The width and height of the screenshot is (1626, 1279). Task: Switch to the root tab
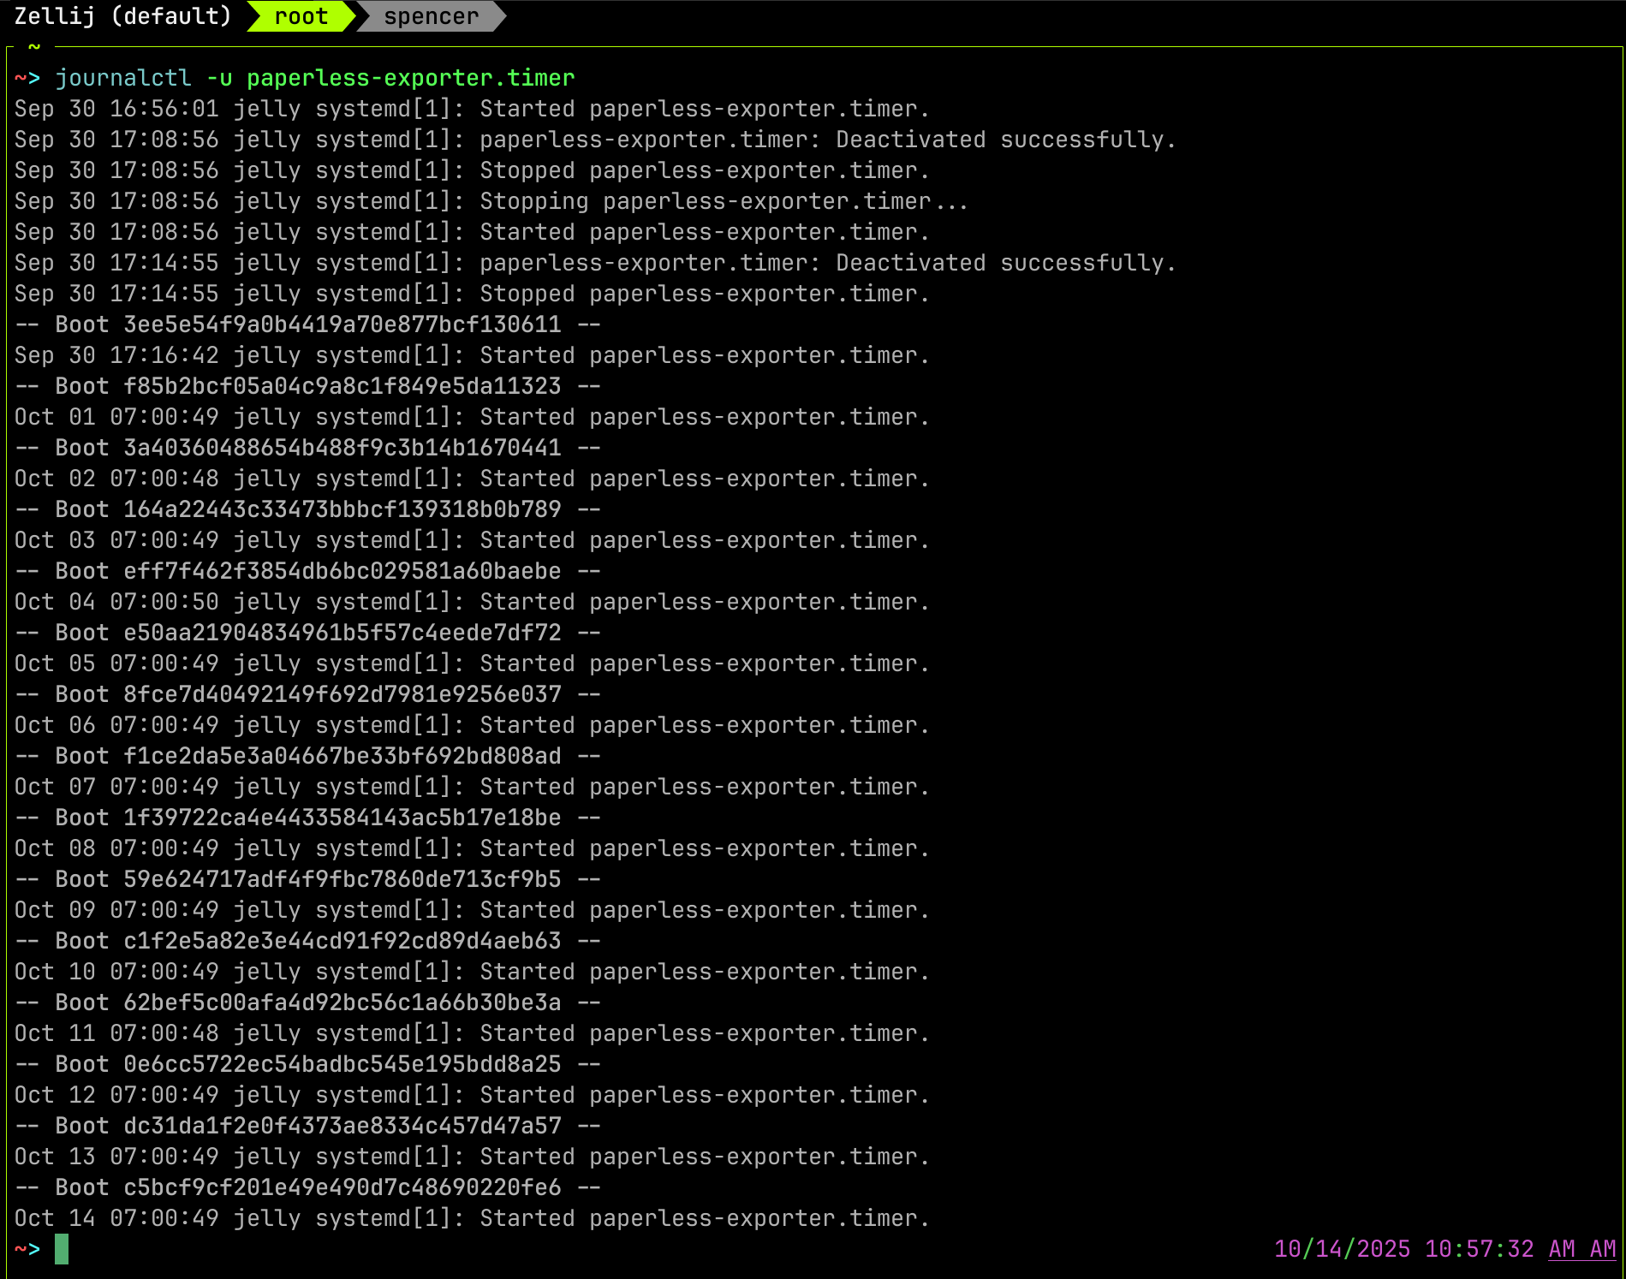pyautogui.click(x=301, y=16)
